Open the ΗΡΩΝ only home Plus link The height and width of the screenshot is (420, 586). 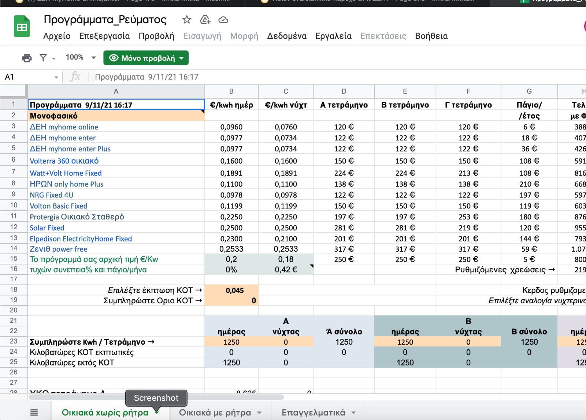pos(67,184)
